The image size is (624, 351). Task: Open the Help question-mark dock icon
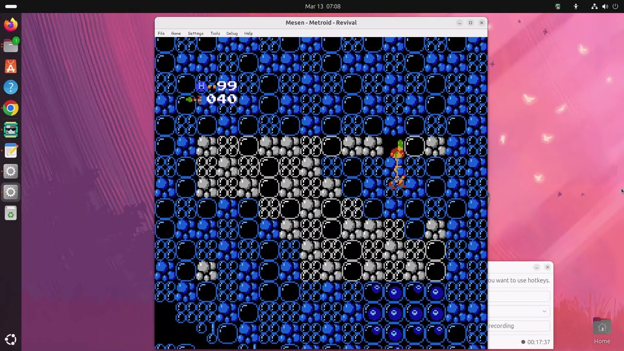(x=11, y=87)
